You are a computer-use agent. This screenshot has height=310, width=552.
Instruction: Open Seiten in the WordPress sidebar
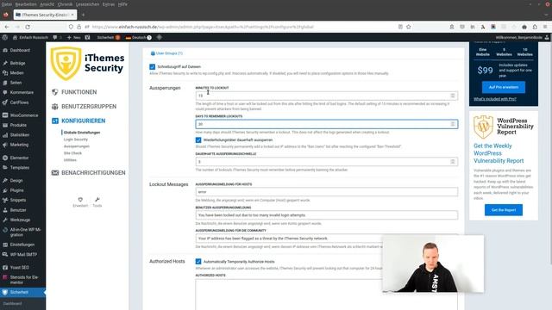tap(16, 83)
